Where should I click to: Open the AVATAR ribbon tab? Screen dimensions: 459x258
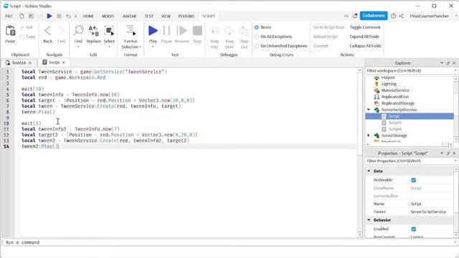(129, 16)
